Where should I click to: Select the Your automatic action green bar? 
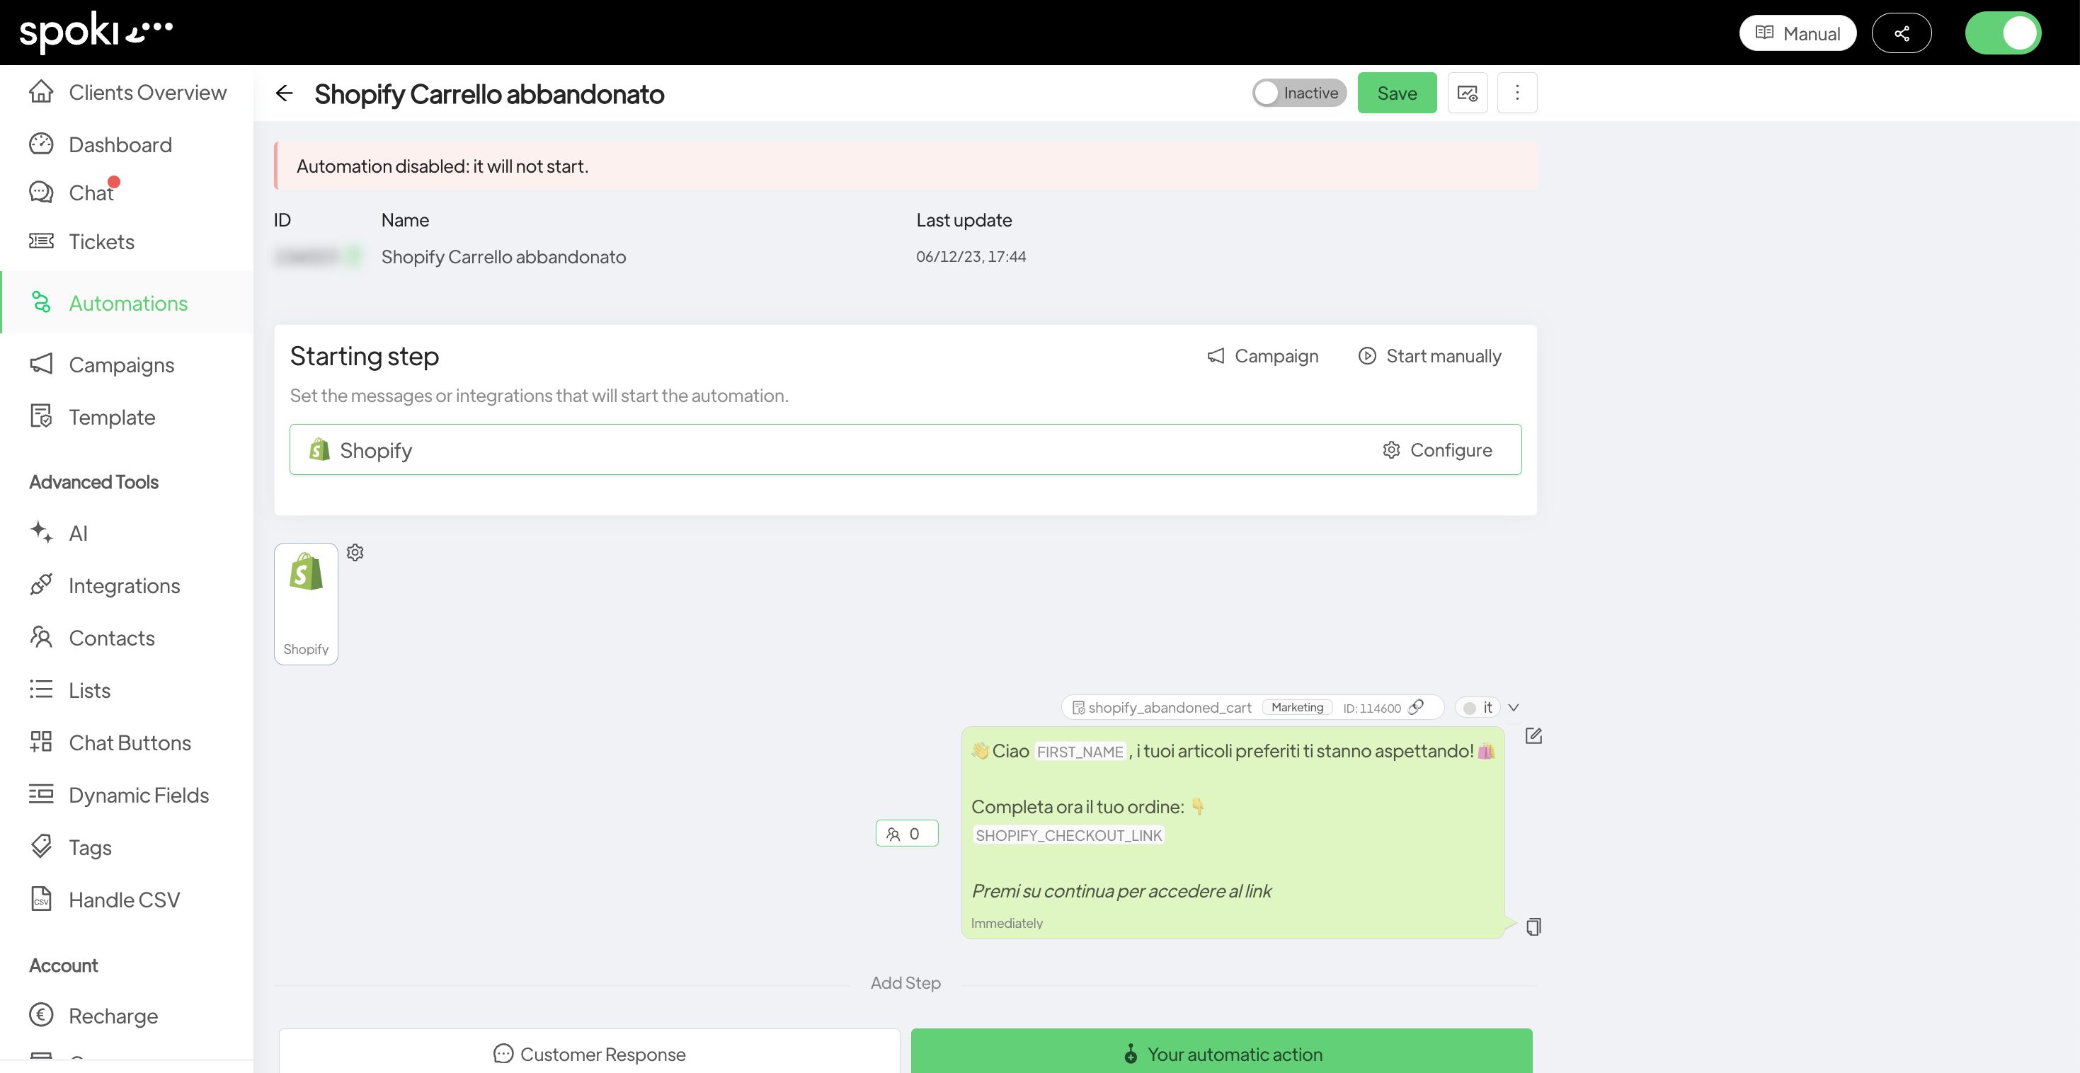point(1221,1052)
